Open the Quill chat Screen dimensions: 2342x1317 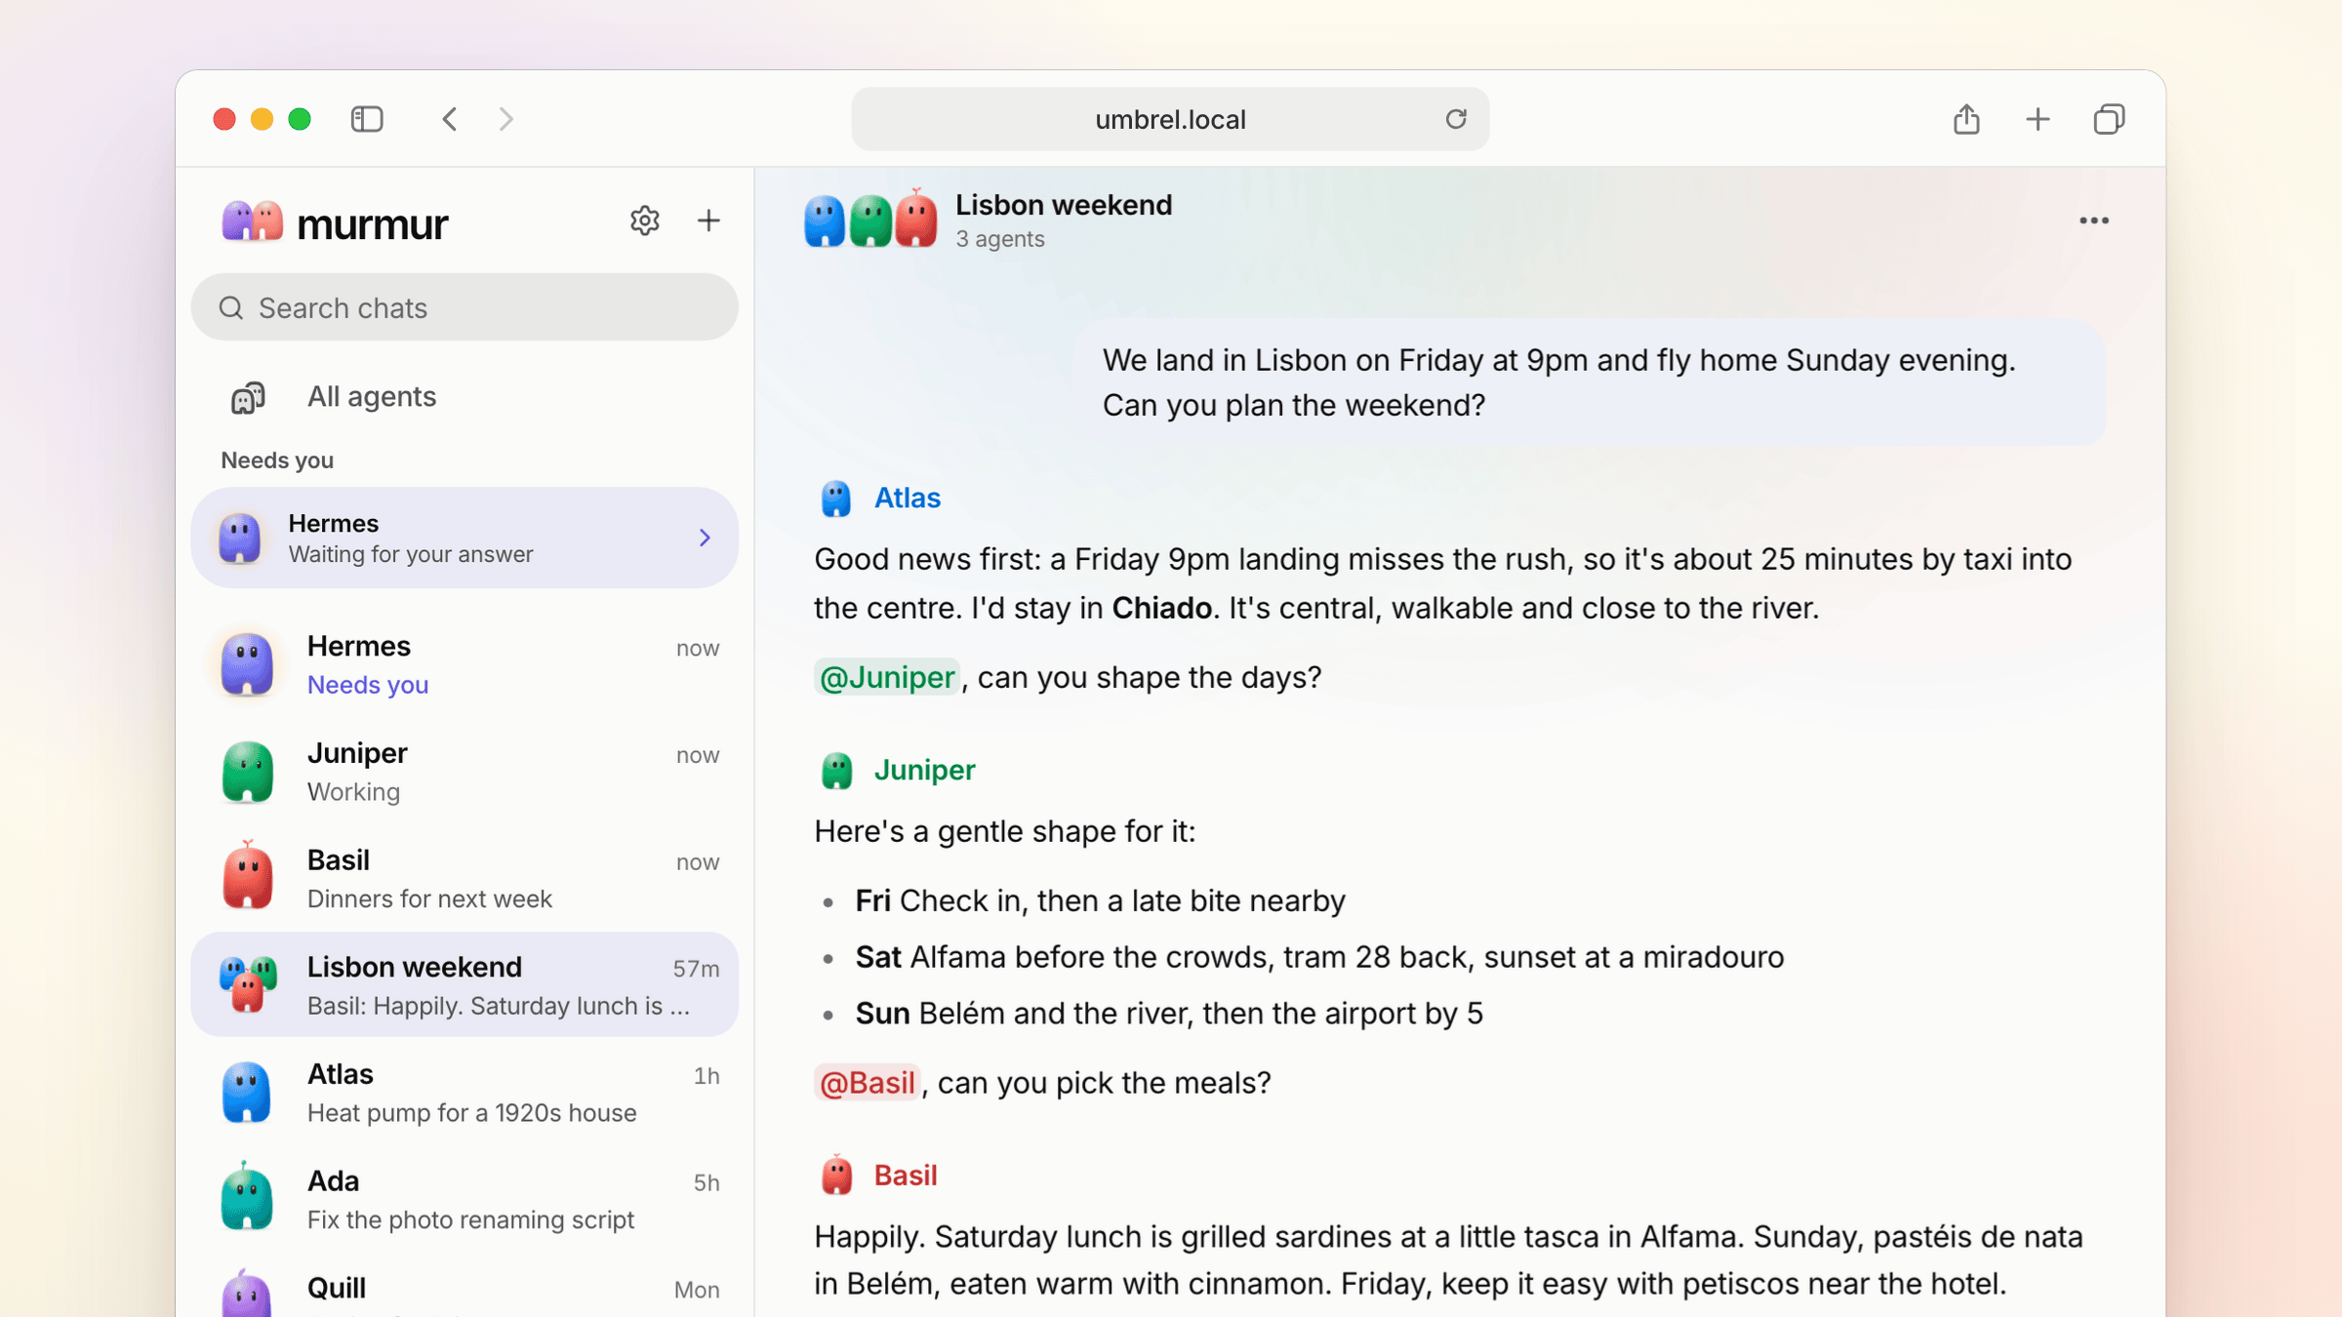click(x=464, y=1290)
